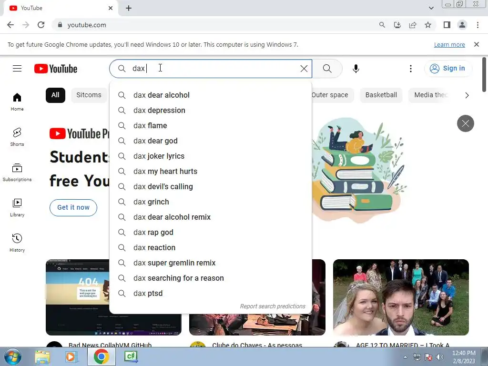Image resolution: width=488 pixels, height=366 pixels.
Task: Choose suggestion dax dear alcohol
Action: click(x=210, y=95)
